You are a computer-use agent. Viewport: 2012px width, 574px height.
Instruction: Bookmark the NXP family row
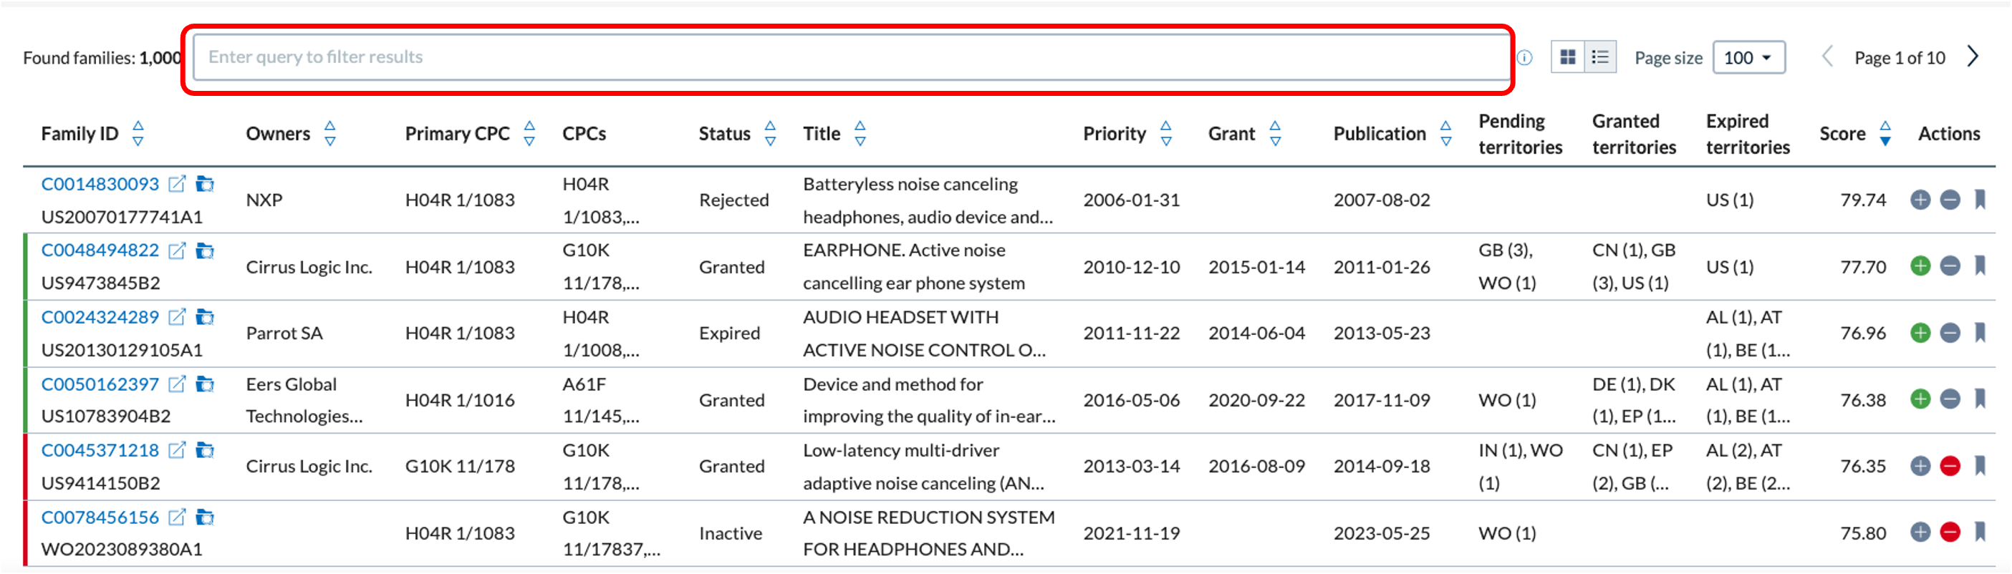[1979, 200]
